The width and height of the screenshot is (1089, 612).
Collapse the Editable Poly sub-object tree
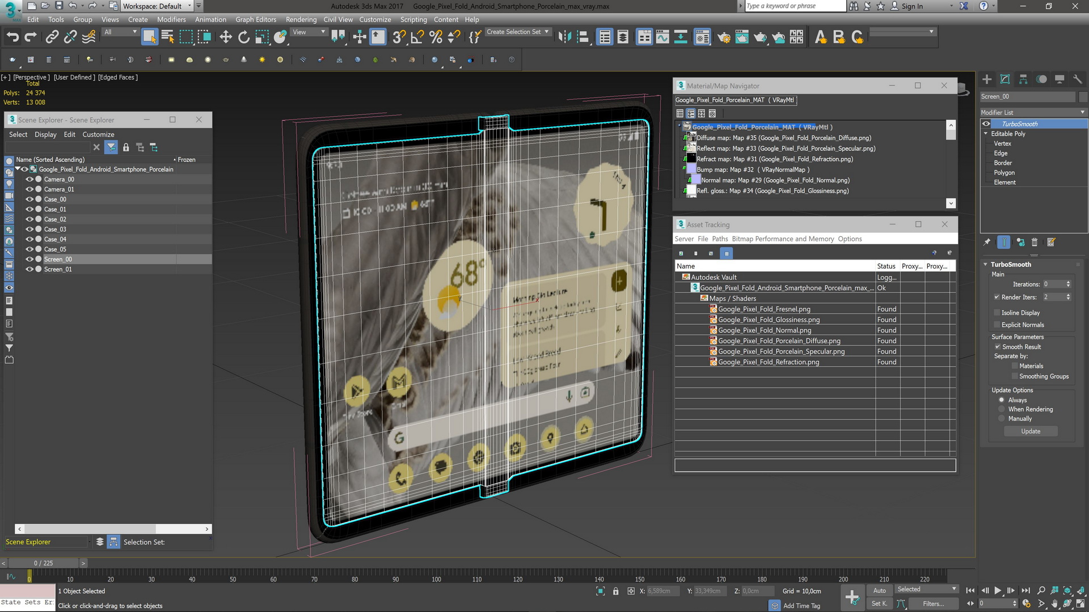(x=986, y=134)
